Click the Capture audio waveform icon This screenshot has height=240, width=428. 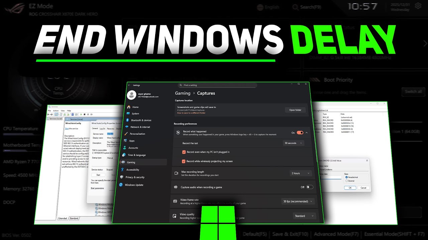coord(176,187)
